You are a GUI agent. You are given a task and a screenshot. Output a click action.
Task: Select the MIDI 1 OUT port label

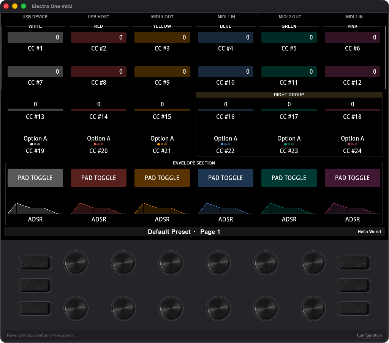click(162, 17)
